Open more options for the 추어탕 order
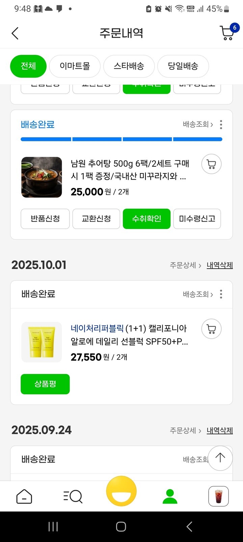 221,125
